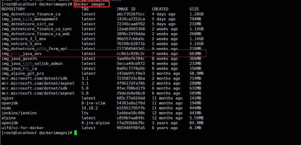This screenshot has height=145, width=301.
Task: Click the jenkins/jenkins repository name
Action: (19, 113)
